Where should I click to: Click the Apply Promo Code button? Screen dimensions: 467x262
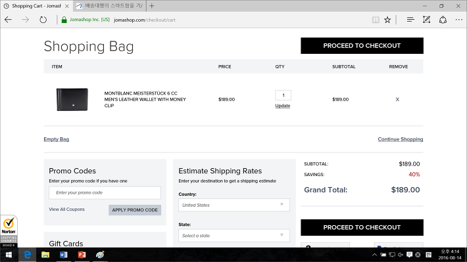tap(135, 210)
